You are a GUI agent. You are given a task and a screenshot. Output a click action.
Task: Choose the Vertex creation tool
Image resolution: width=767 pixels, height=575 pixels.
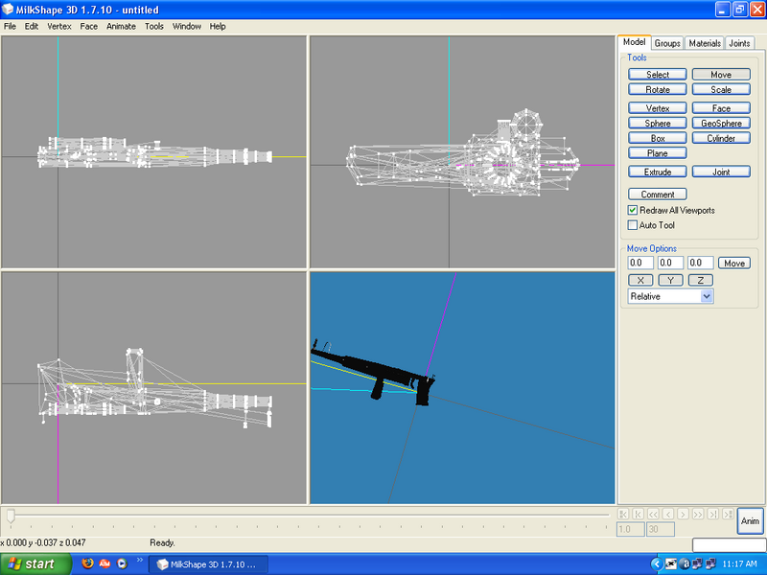tap(658, 108)
